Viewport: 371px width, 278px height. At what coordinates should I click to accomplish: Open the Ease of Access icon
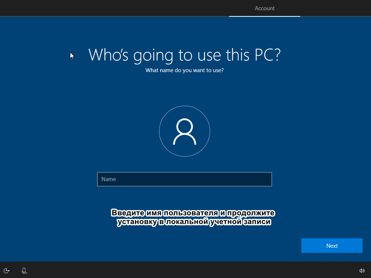(7, 271)
